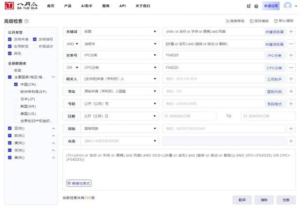Open the 标题 field dropdown
This screenshot has height=208, width=300.
[x=120, y=31]
